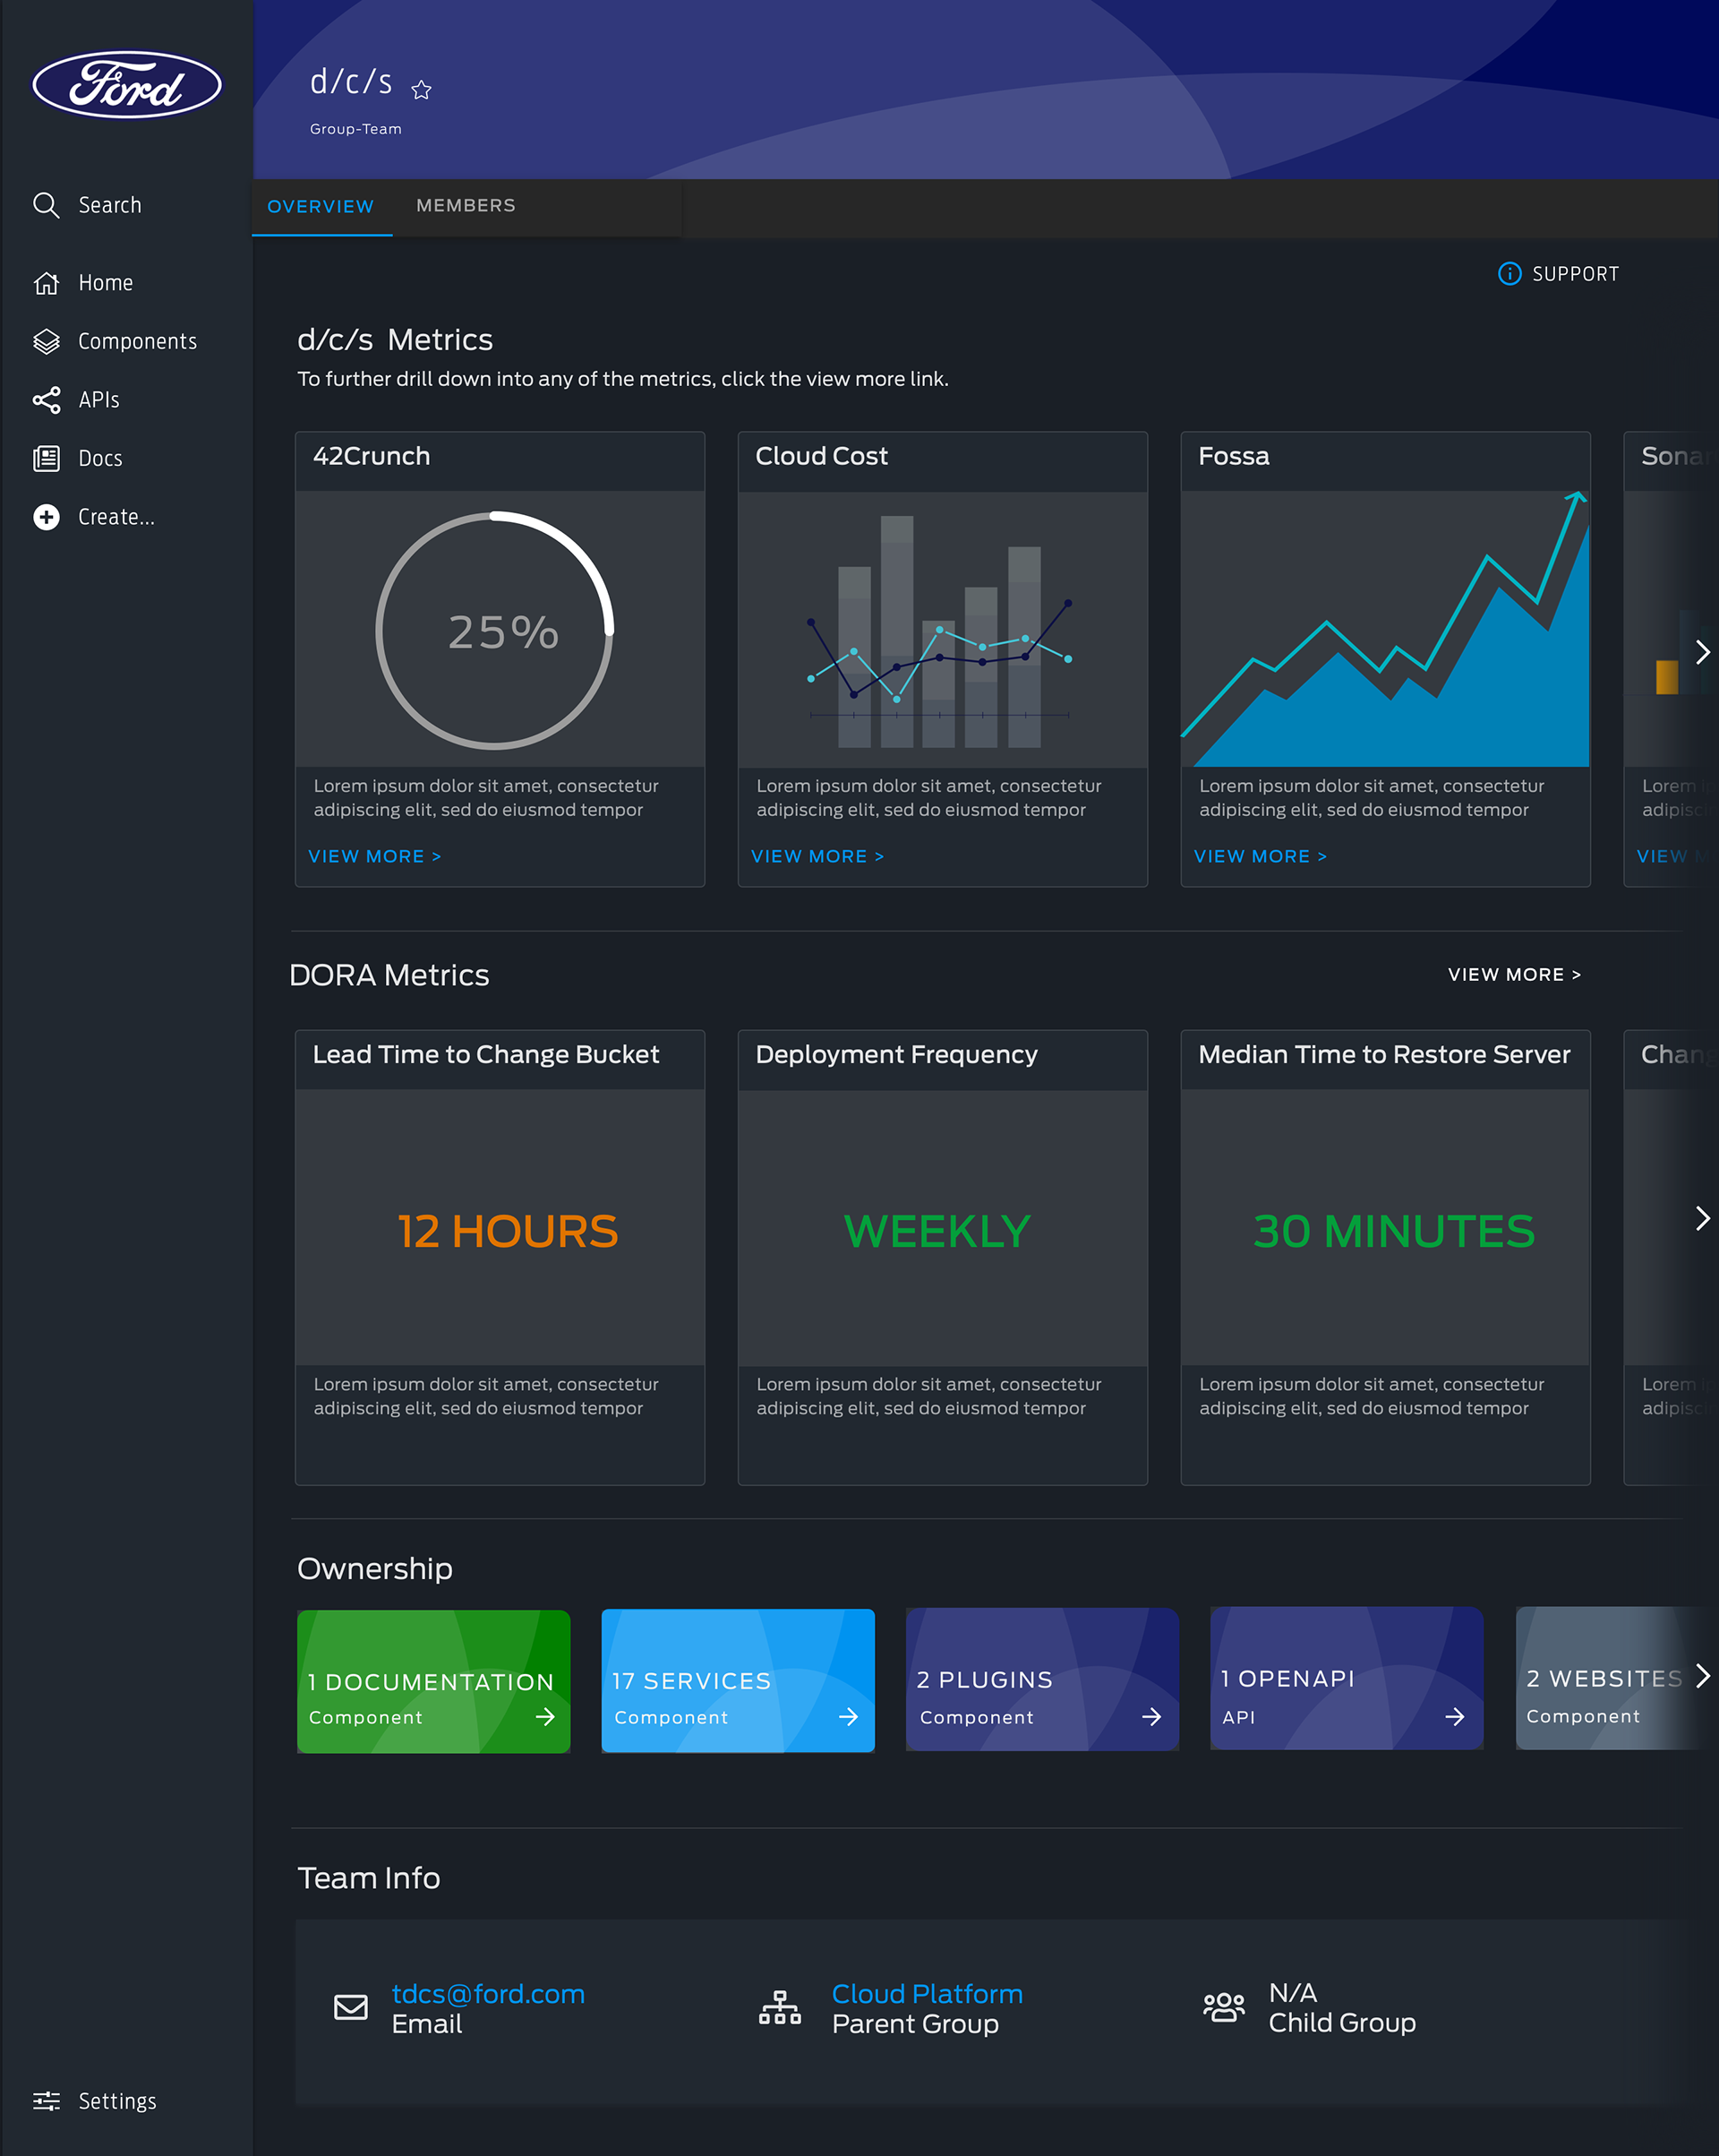Click the Support info icon
The height and width of the screenshot is (2156, 1719).
tap(1509, 274)
